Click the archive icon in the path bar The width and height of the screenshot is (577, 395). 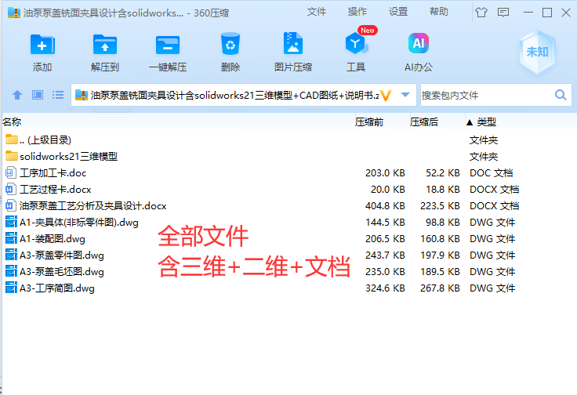(81, 96)
